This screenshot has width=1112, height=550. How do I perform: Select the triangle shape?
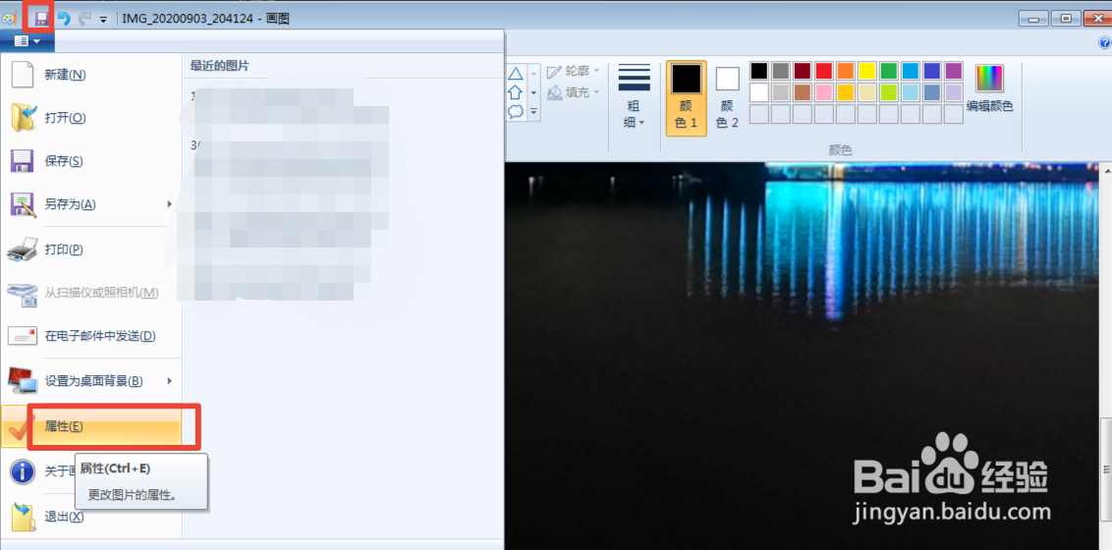point(516,73)
